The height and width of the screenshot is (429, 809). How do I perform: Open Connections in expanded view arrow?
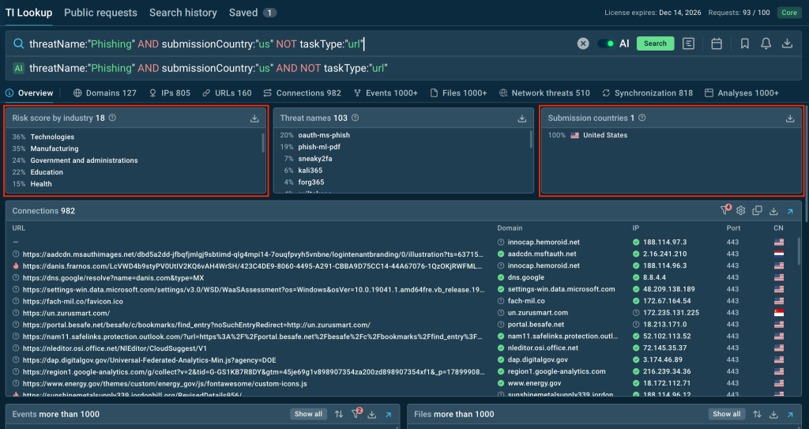(x=790, y=211)
